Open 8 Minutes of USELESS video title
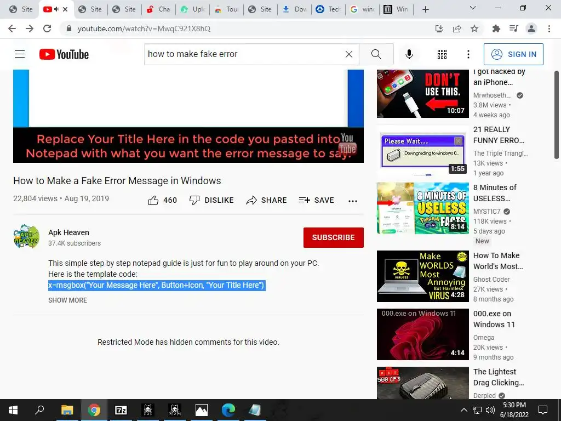Viewport: 561px width, 421px height. coord(495,193)
